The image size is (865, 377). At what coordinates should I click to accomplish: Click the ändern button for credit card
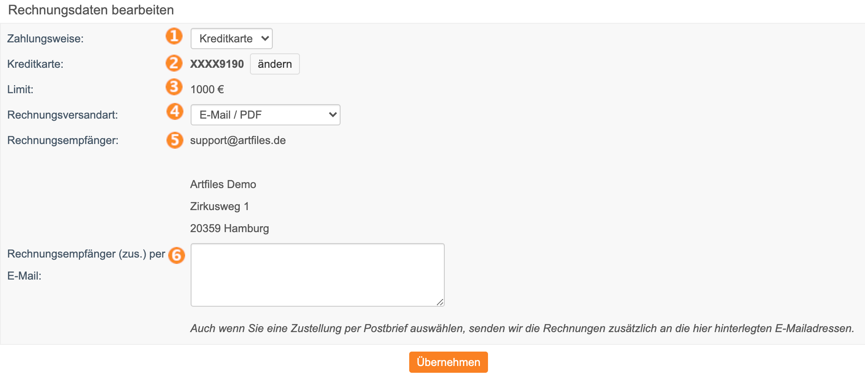[x=275, y=64]
